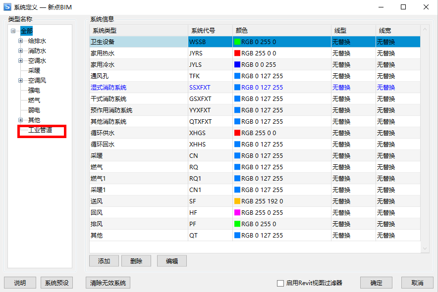Select the 燃气 tree item
This screenshot has height=292, width=438.
pos(34,100)
